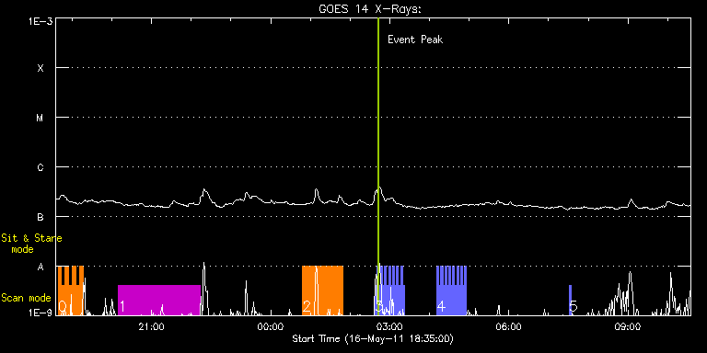Click the orange block labeled 2
This screenshot has height=353, width=707.
tap(322, 290)
